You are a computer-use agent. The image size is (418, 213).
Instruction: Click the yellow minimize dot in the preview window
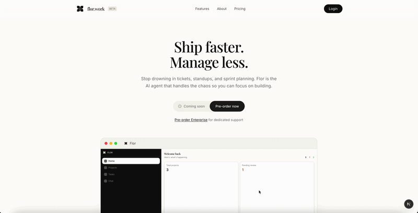[x=111, y=143]
